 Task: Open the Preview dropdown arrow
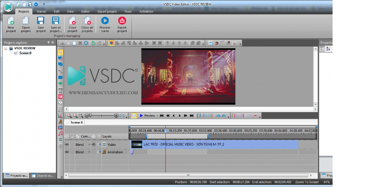(x=157, y=116)
